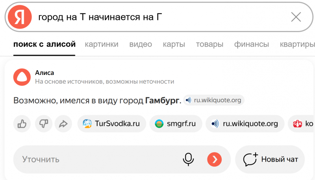Click the Alice assistant avatar icon
The width and height of the screenshot is (315, 180).
[x=22, y=77]
